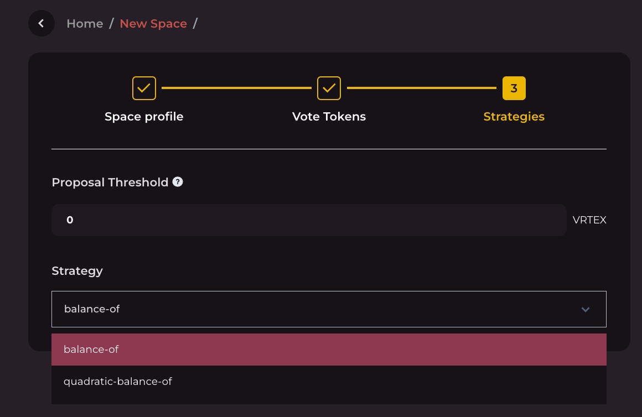Click the Proposal Threshold help icon
This screenshot has height=417, width=642.
(x=178, y=182)
